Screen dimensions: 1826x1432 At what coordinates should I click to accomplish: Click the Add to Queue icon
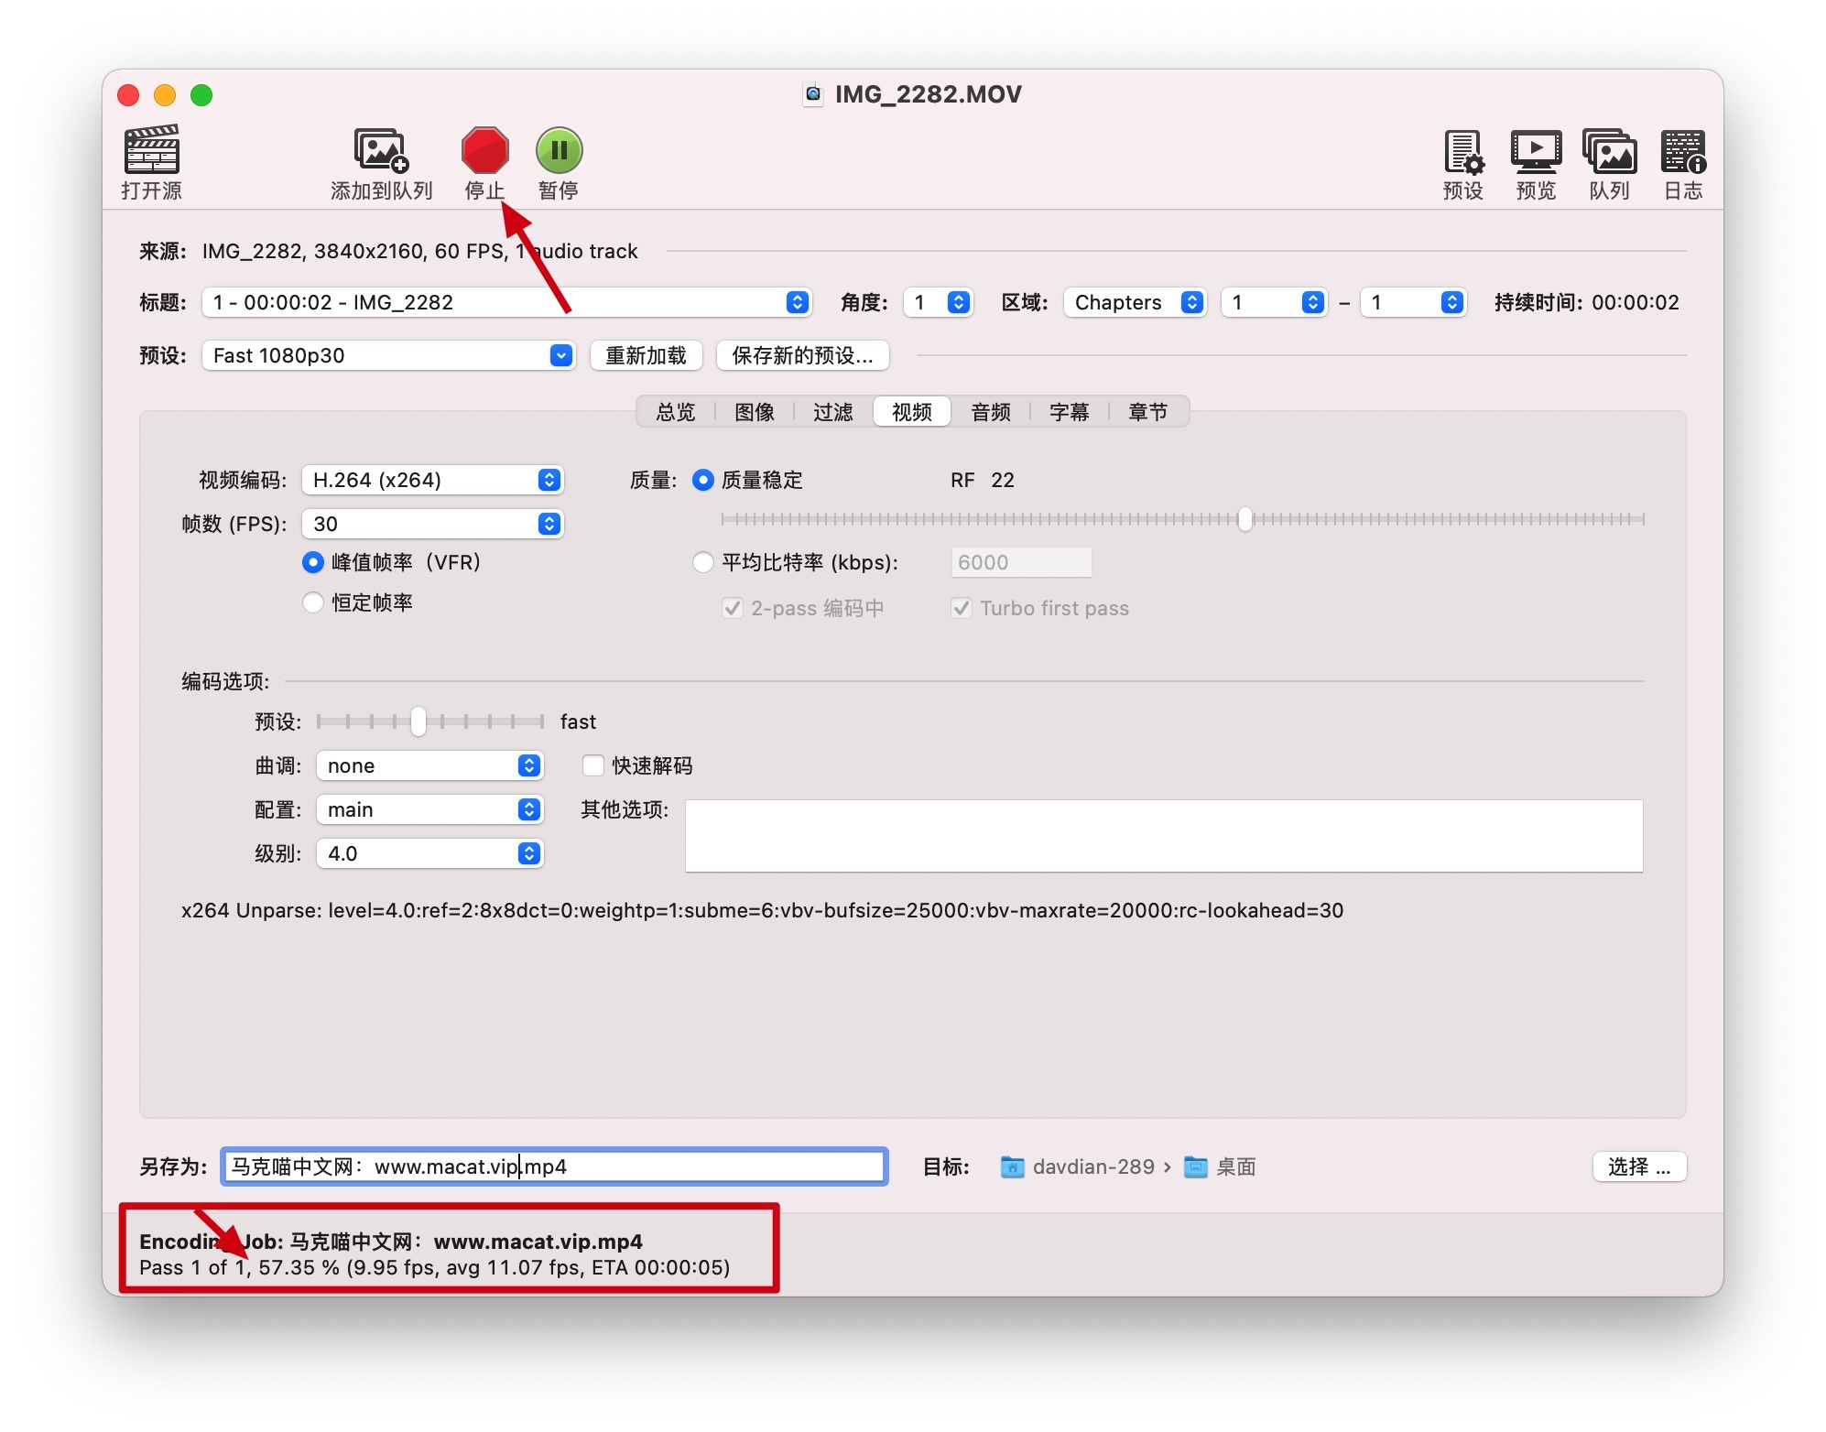click(x=381, y=151)
